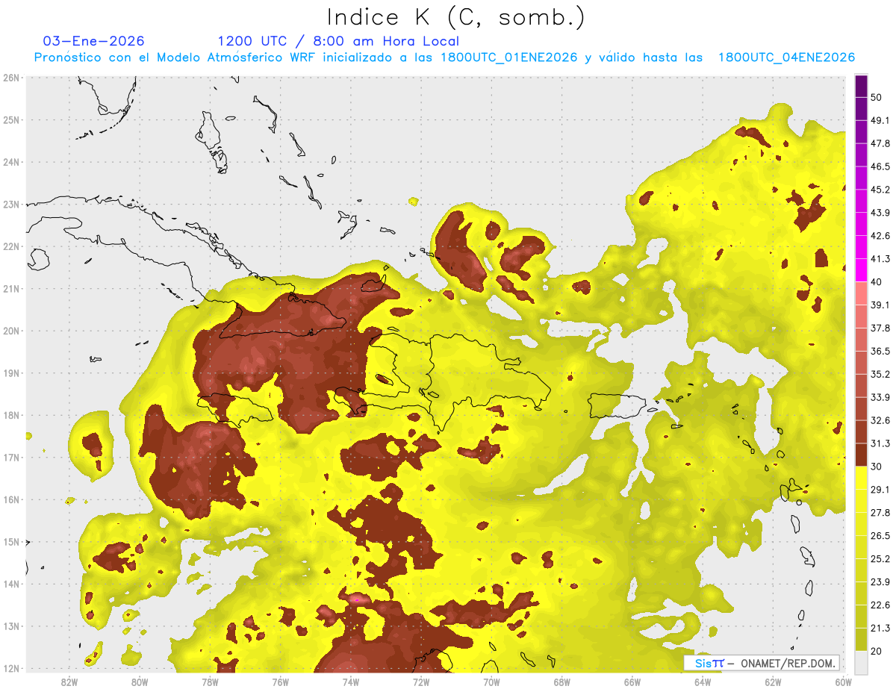
Task: Click the "1200 UTC / 8:00 am Hora Local" text
Action: click(x=338, y=41)
